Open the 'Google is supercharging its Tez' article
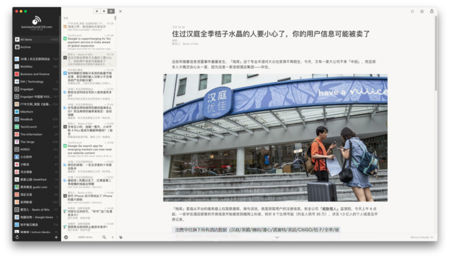The height and width of the screenshot is (259, 450). (x=88, y=42)
